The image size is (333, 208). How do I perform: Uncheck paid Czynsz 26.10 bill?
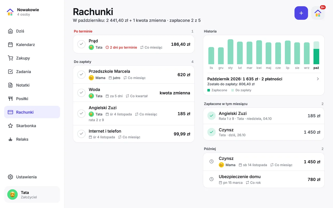[x=212, y=132]
